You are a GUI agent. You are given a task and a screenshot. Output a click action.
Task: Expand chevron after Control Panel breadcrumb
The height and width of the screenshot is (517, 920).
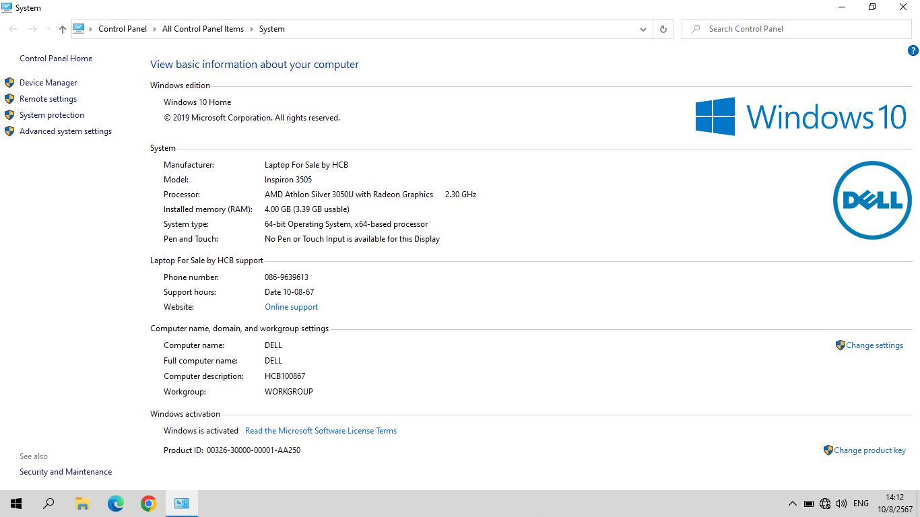click(155, 29)
